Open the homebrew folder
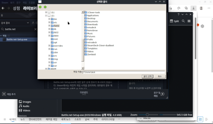This screenshot has width=213, height=124. [91, 30]
